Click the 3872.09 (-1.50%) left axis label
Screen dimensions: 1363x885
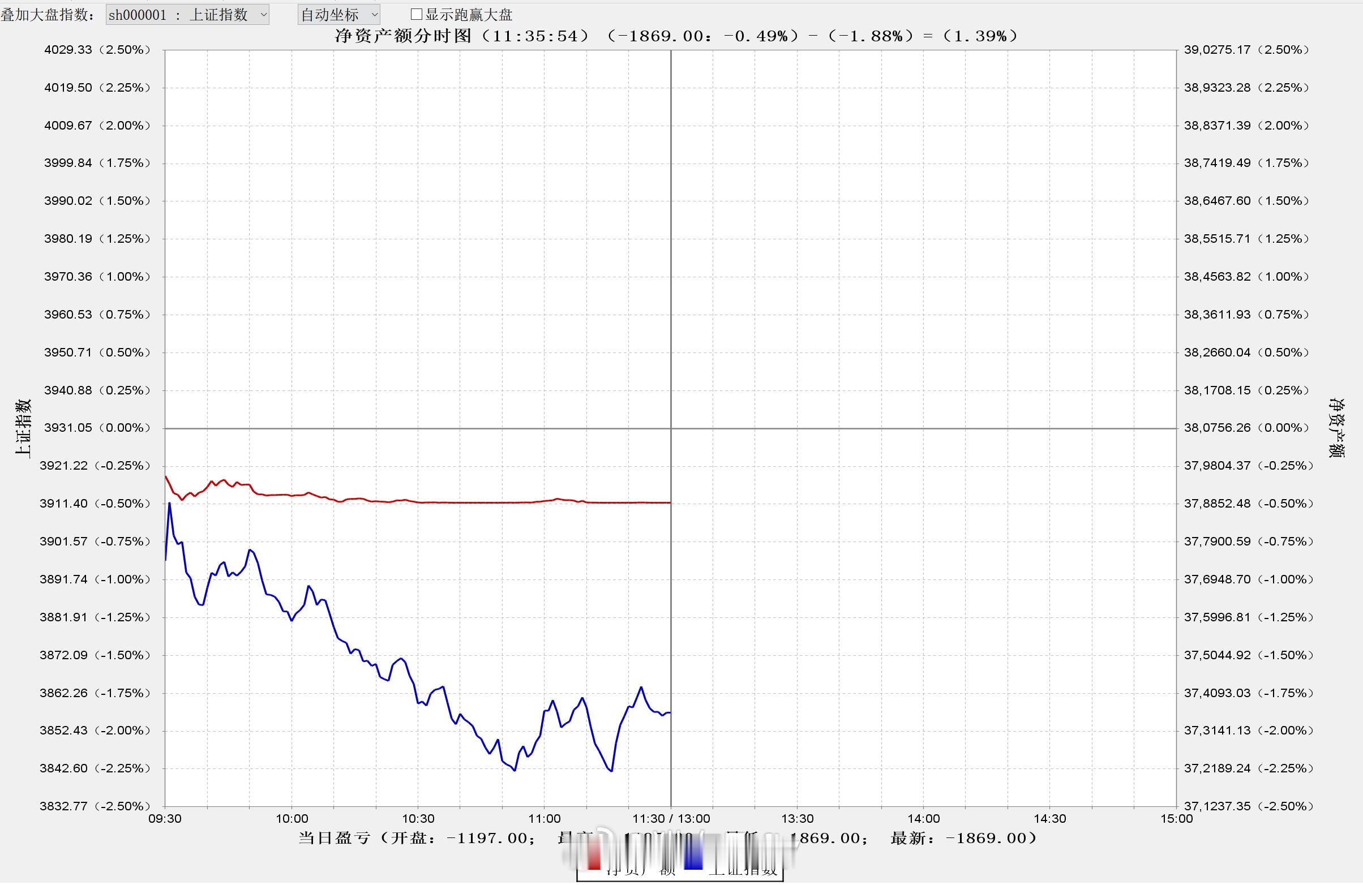(95, 655)
